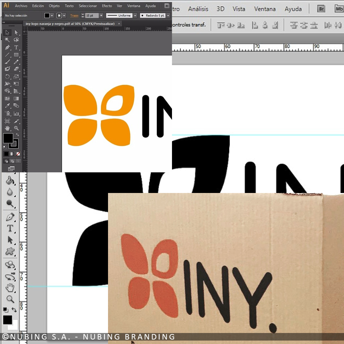Set fill to None in Illustrator toolbar
The image size is (344, 344).
pos(18,154)
